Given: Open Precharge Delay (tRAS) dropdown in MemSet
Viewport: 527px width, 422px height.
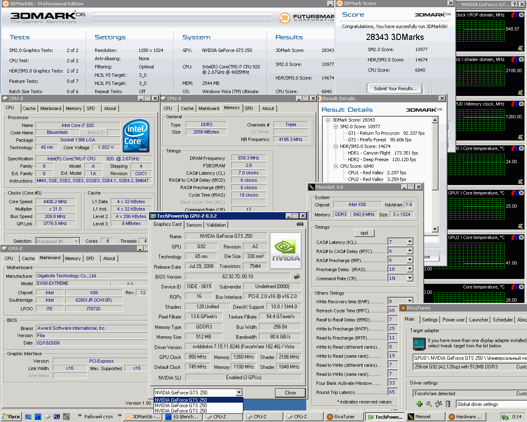Looking at the screenshot, I should 410,269.
